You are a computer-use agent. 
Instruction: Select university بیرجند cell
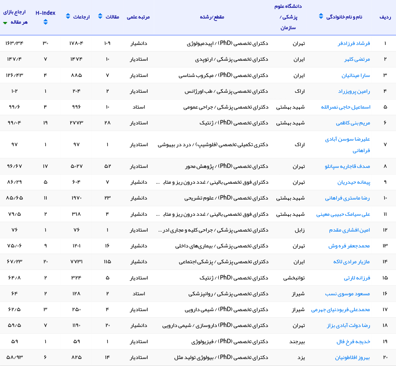[x=297, y=342]
